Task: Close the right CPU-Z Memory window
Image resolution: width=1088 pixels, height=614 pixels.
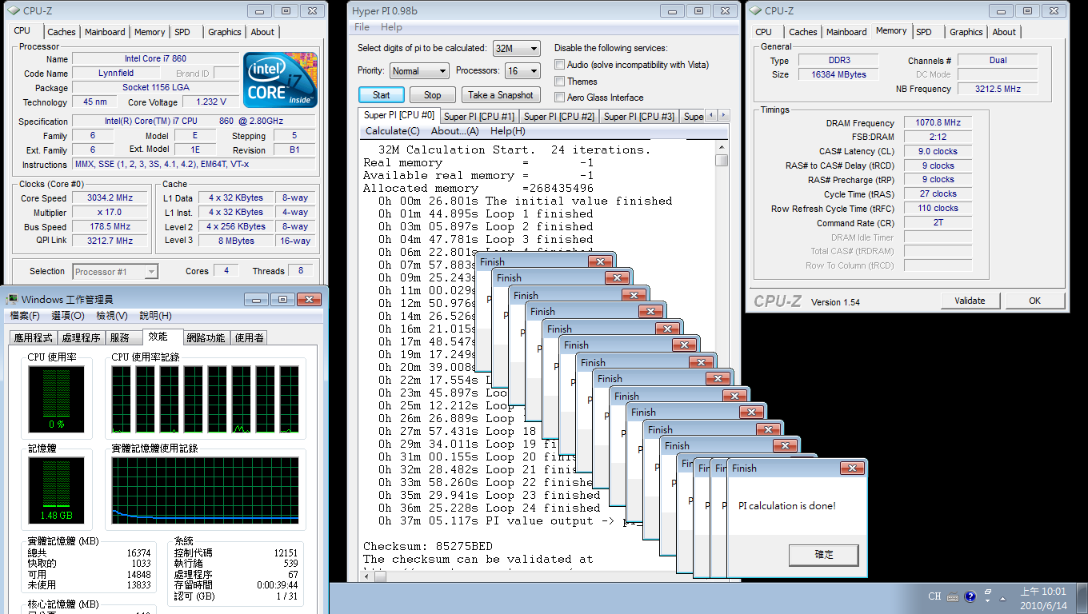Action: tap(1053, 10)
